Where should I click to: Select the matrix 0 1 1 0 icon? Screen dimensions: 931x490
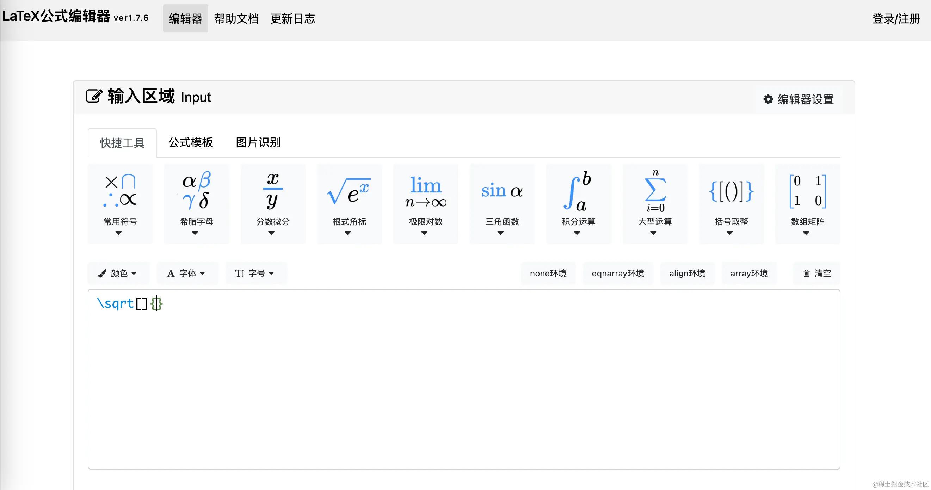[807, 191]
